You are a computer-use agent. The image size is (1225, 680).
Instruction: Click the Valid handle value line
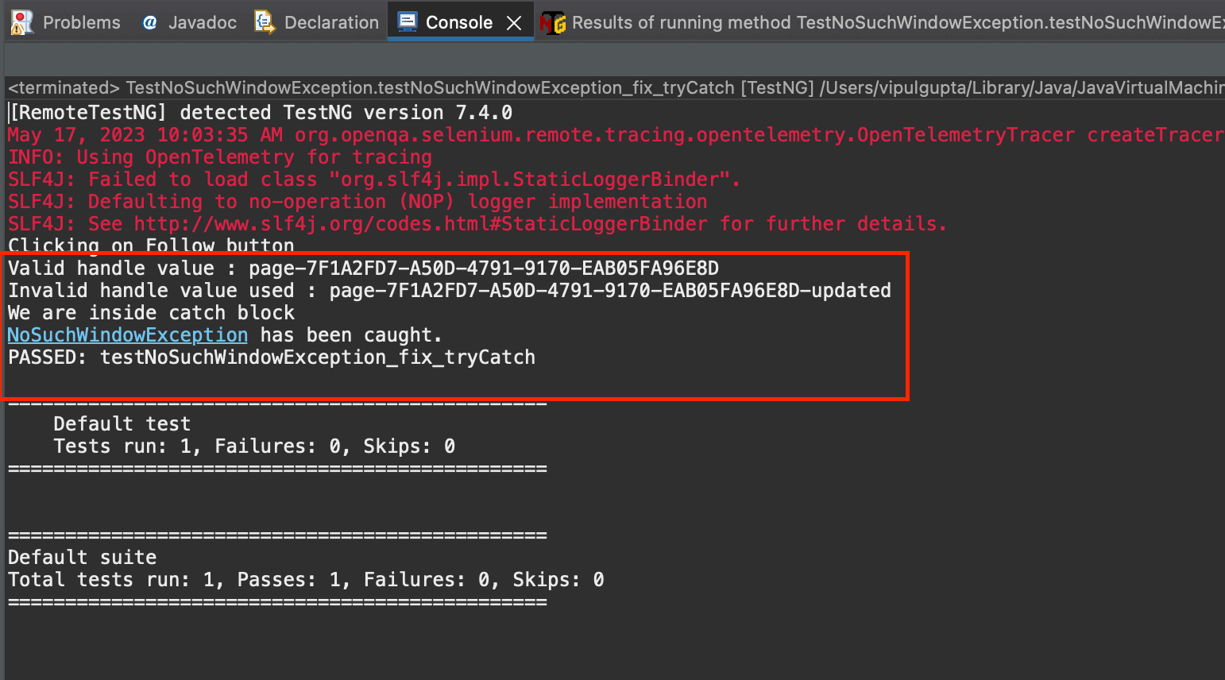(357, 268)
